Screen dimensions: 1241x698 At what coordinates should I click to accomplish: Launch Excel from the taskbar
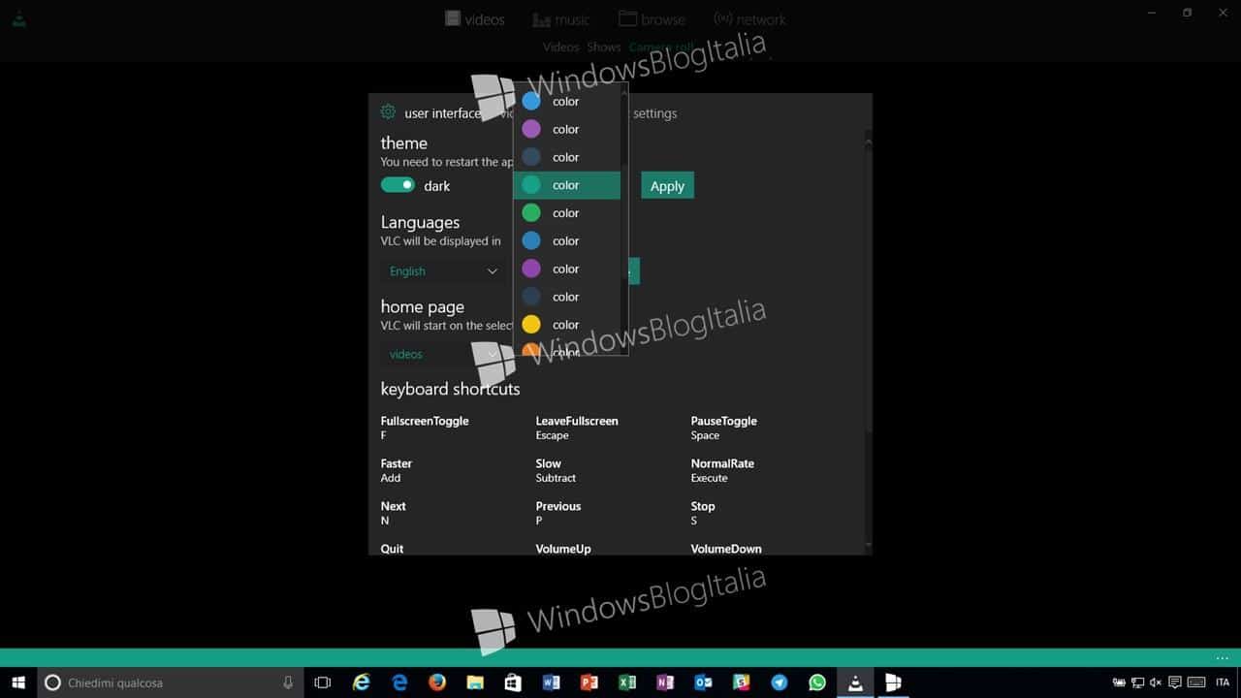point(627,682)
